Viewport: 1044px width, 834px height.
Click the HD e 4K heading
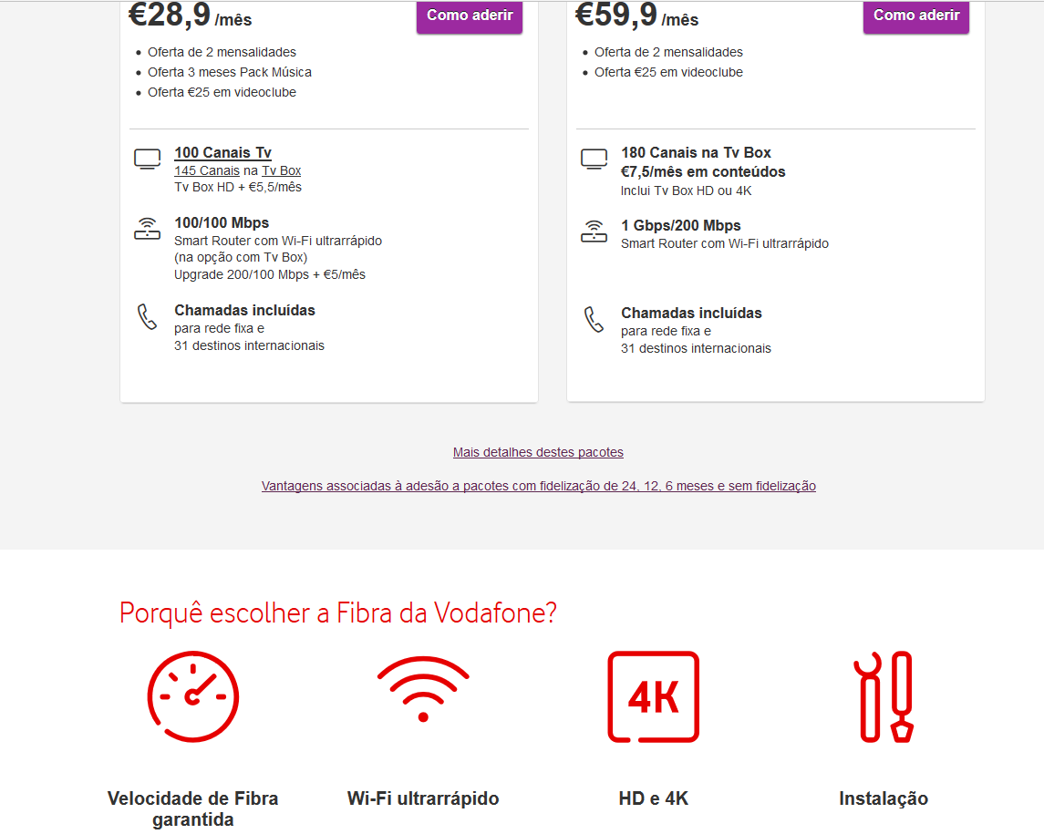pyautogui.click(x=653, y=798)
